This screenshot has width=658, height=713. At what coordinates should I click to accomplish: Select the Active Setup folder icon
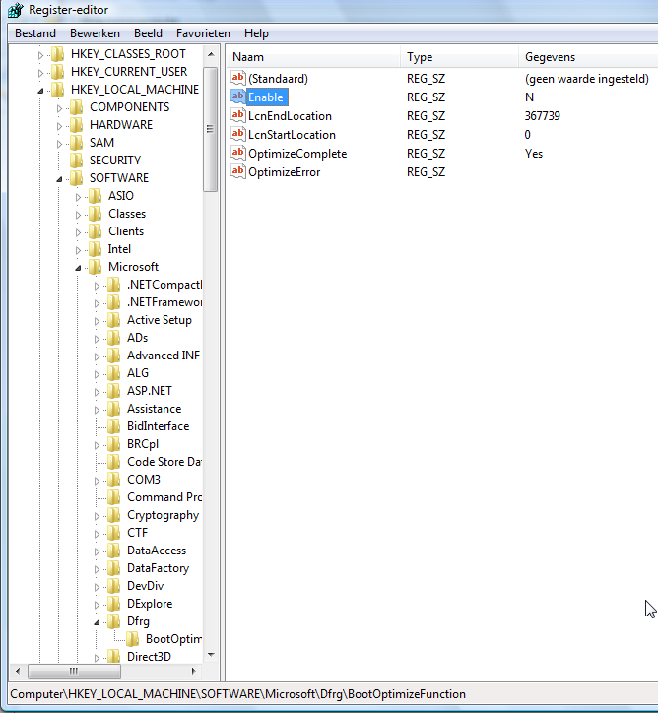pyautogui.click(x=113, y=320)
